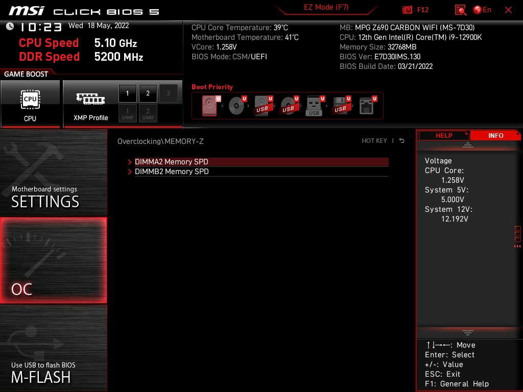523x392 pixels.
Task: Click the clock icon beside the time
Action: point(10,27)
